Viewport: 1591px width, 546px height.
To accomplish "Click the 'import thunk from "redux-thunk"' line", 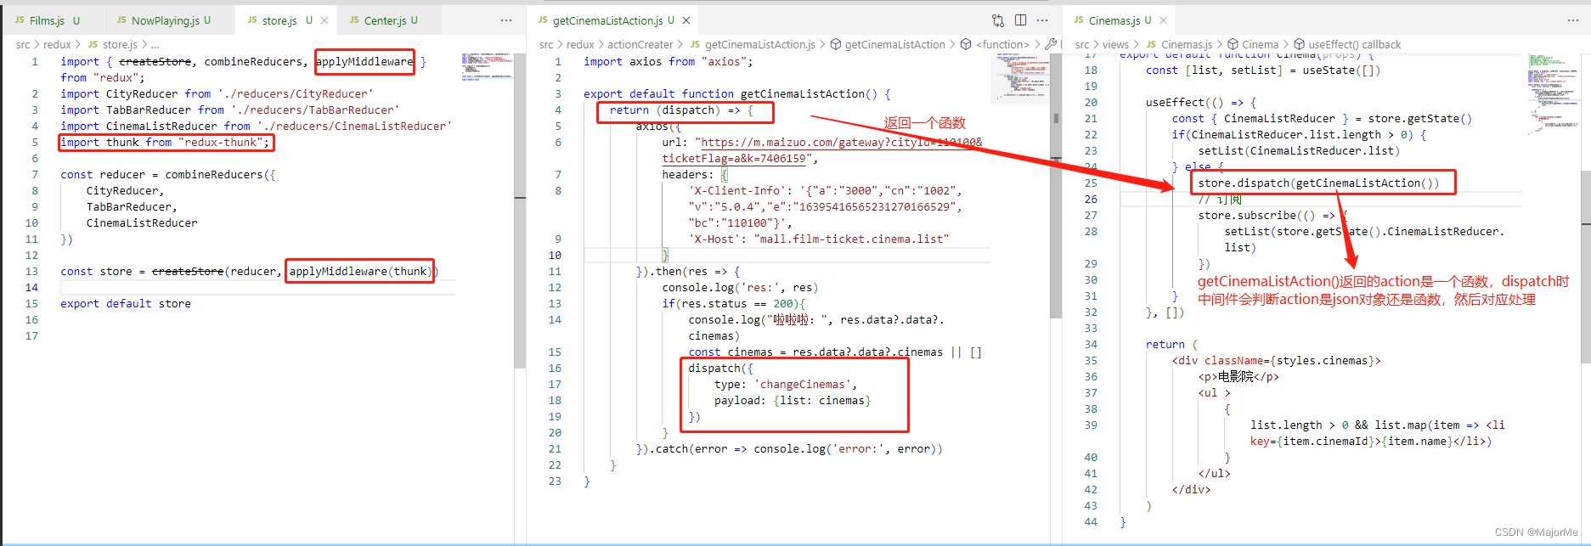I will click(x=165, y=143).
